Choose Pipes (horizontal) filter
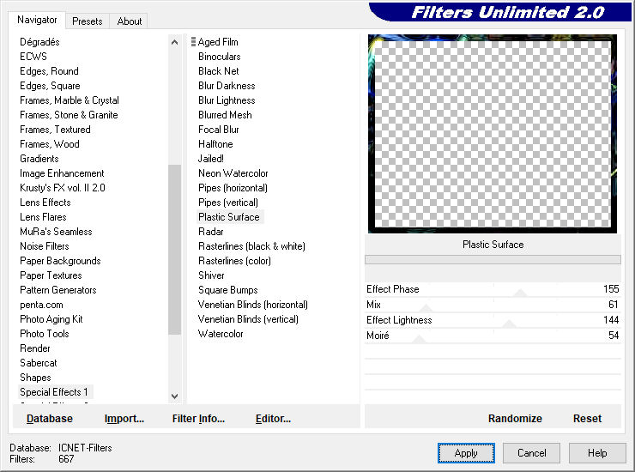 tap(233, 188)
